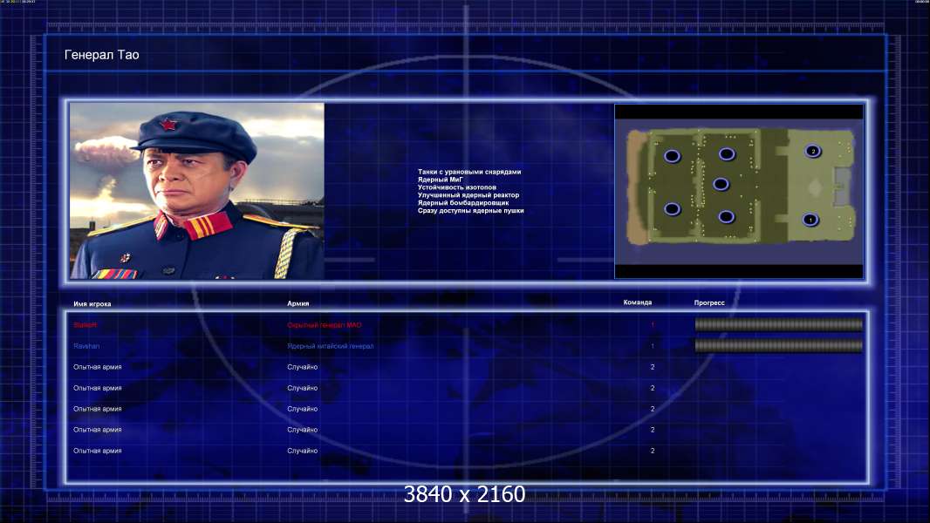Select upper-left empty start marker on minimap
The height and width of the screenshot is (523, 930).
point(672,156)
